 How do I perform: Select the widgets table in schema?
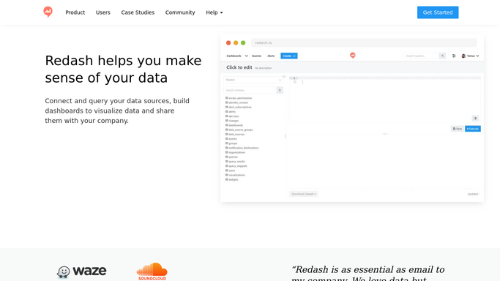coord(233,180)
